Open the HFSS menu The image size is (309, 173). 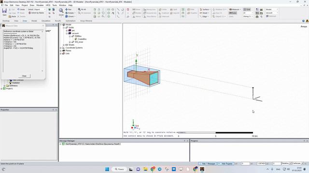(48, 5)
